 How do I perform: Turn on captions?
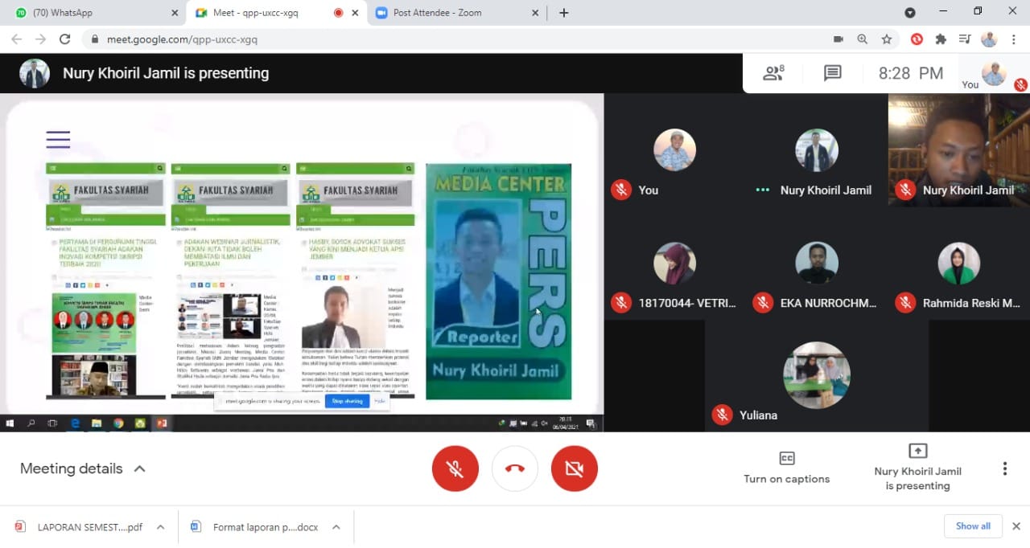tap(786, 468)
